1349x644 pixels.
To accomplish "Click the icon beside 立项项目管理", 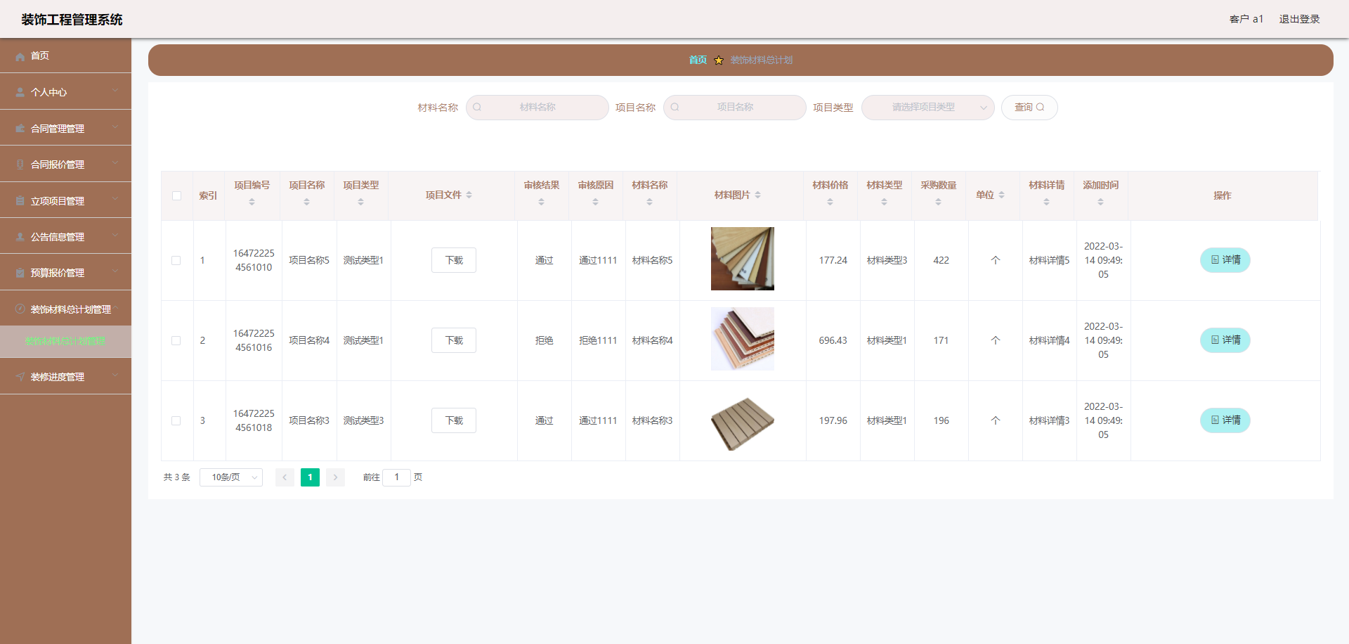I will pyautogui.click(x=20, y=201).
